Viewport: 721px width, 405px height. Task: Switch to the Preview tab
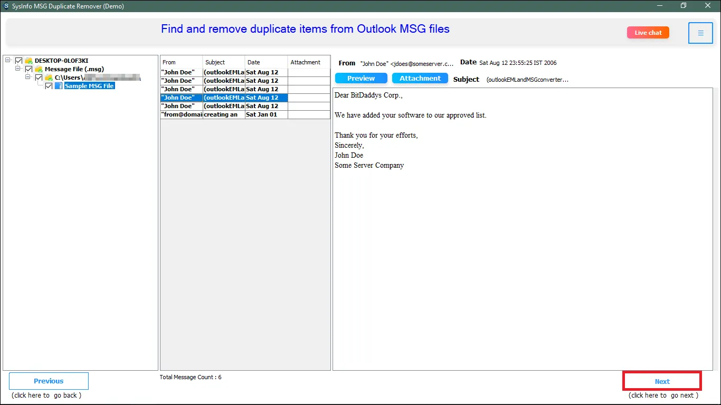pyautogui.click(x=361, y=78)
